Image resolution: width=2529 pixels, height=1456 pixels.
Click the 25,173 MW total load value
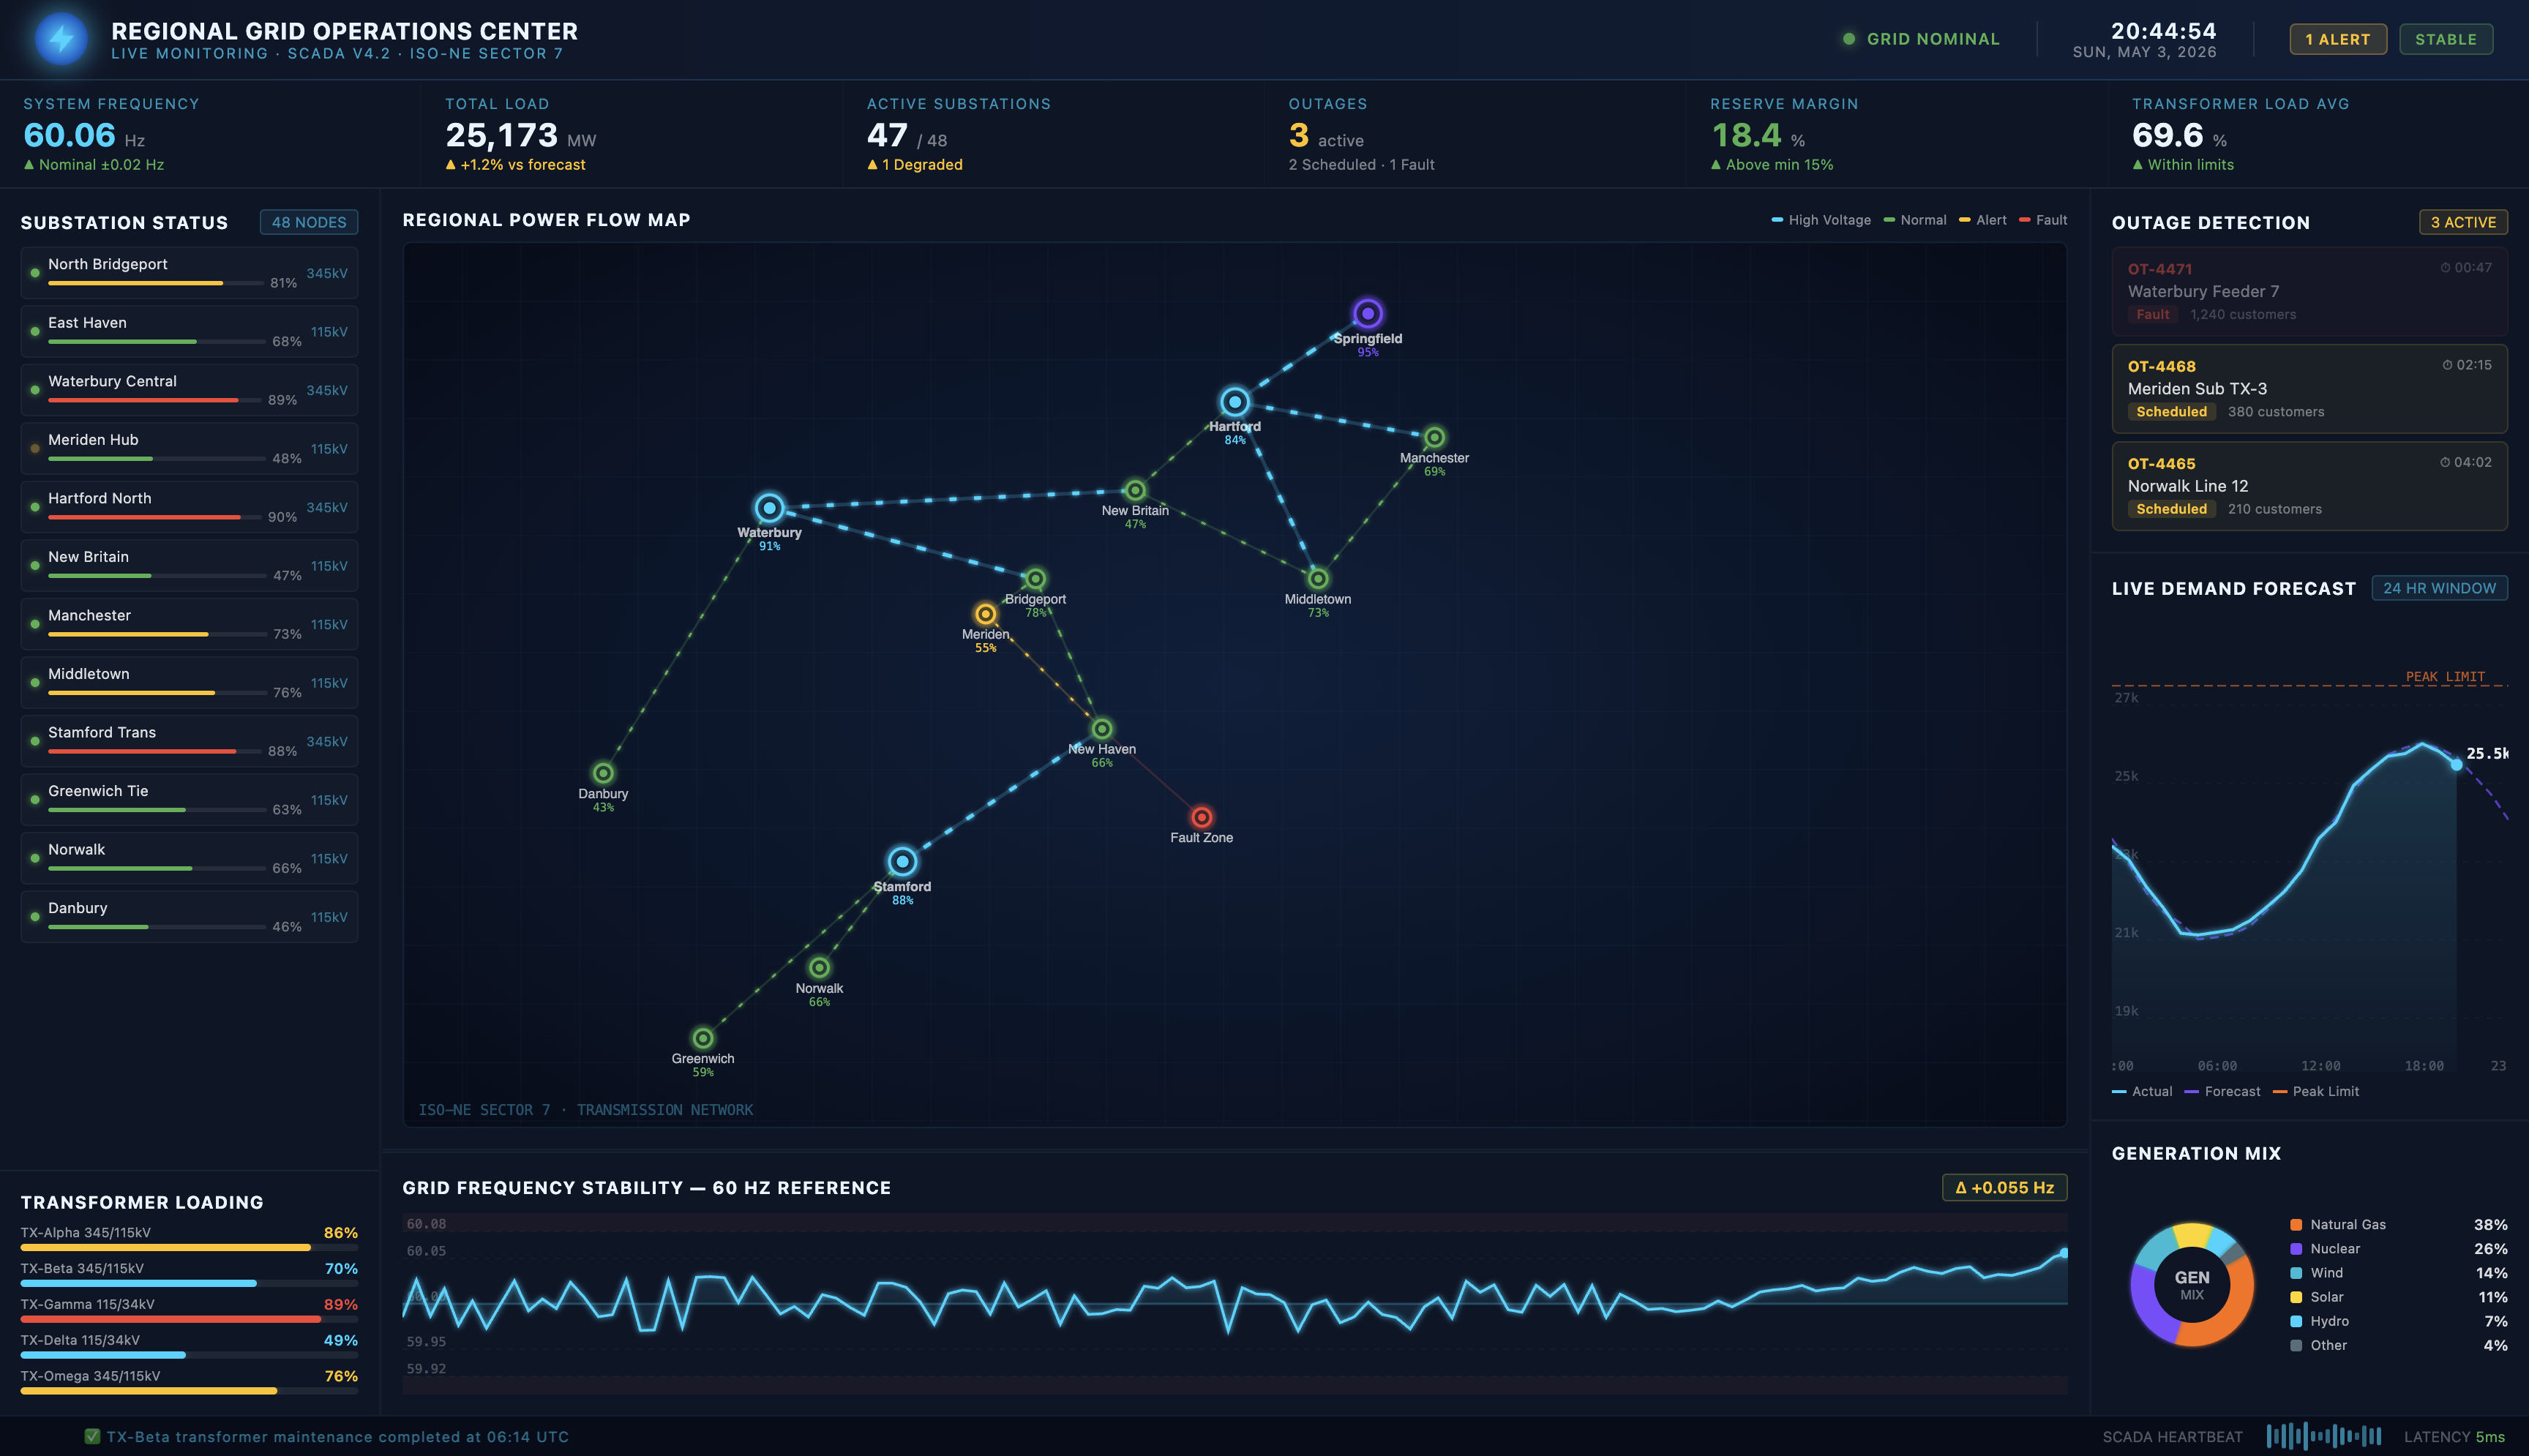pos(520,135)
